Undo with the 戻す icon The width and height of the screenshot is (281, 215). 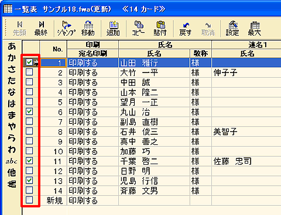point(186,29)
